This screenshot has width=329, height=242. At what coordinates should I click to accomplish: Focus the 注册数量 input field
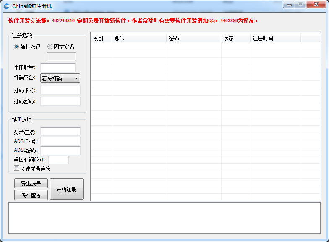[x=58, y=68]
